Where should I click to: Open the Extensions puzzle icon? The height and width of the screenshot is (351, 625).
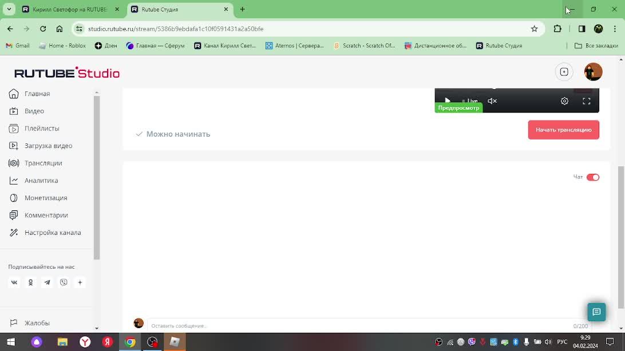coord(557,29)
